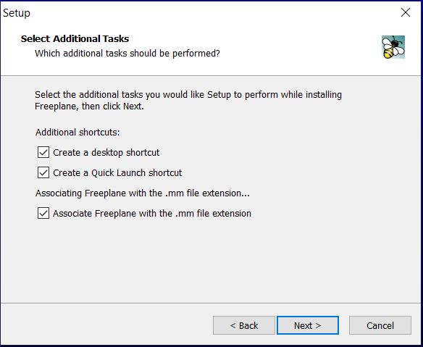Click the 'Associating Freeplane' group label ending in ellipsis

(143, 193)
